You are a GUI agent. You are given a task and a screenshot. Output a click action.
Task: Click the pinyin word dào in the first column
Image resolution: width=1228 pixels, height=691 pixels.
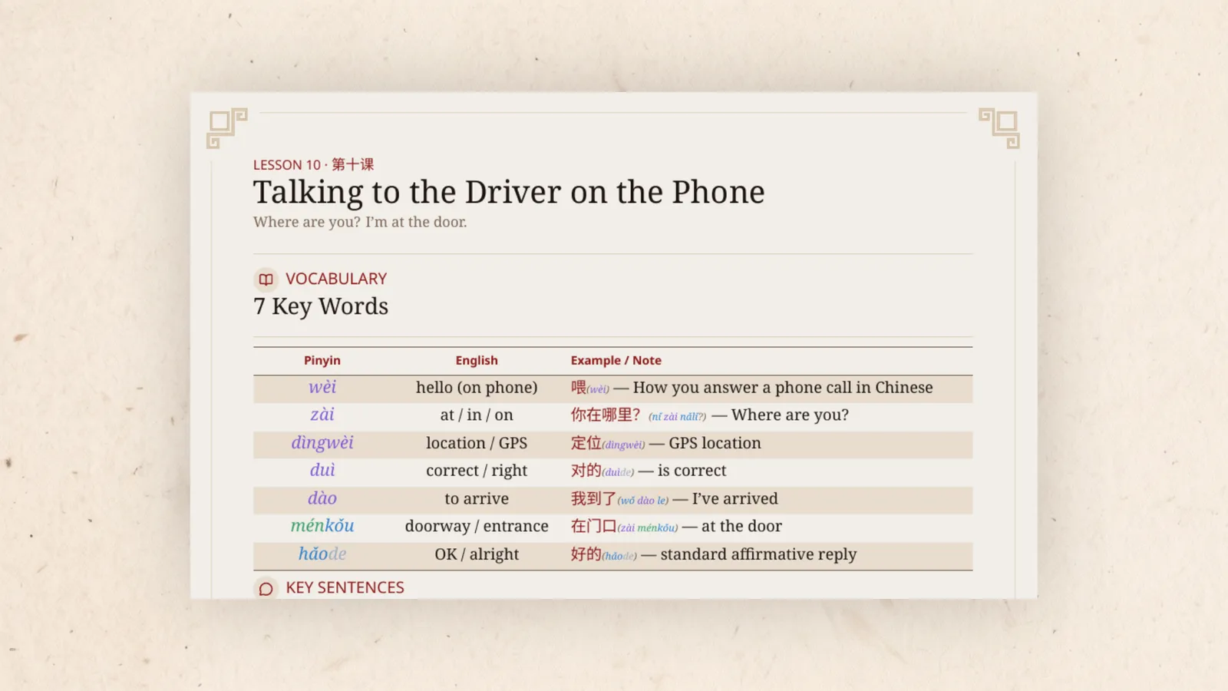pyautogui.click(x=322, y=498)
